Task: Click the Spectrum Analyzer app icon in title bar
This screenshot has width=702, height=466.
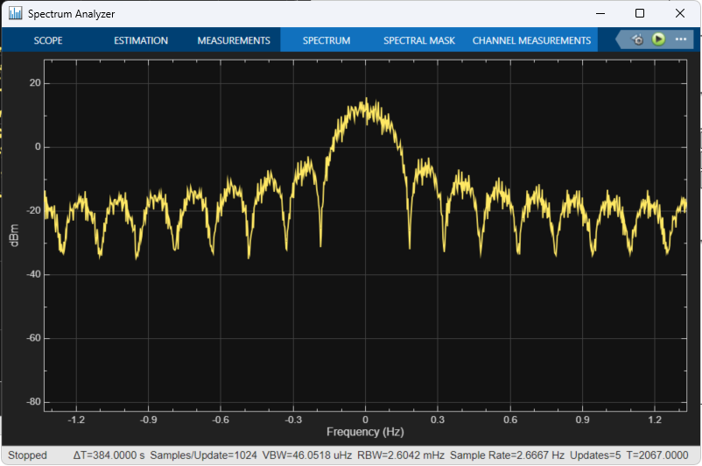Action: [15, 13]
